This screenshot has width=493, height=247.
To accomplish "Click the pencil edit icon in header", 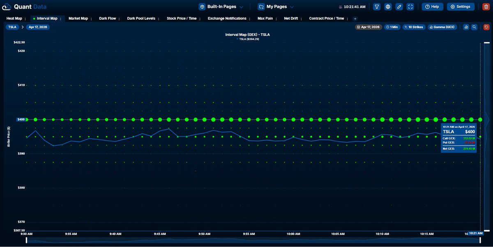I will [x=399, y=7].
